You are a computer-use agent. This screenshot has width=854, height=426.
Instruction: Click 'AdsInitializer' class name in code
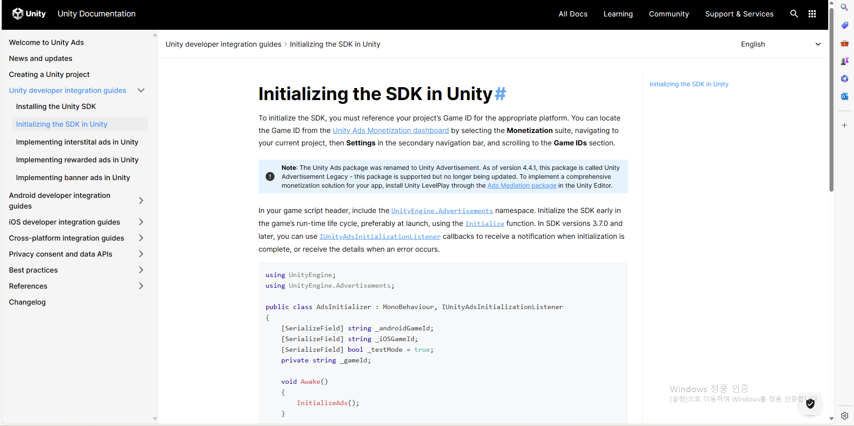[344, 307]
